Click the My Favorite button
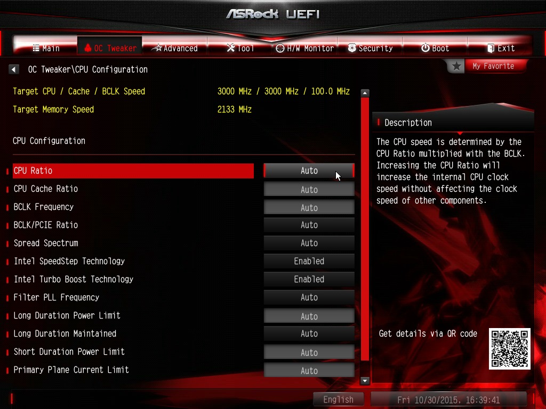The width and height of the screenshot is (546, 409). [493, 66]
